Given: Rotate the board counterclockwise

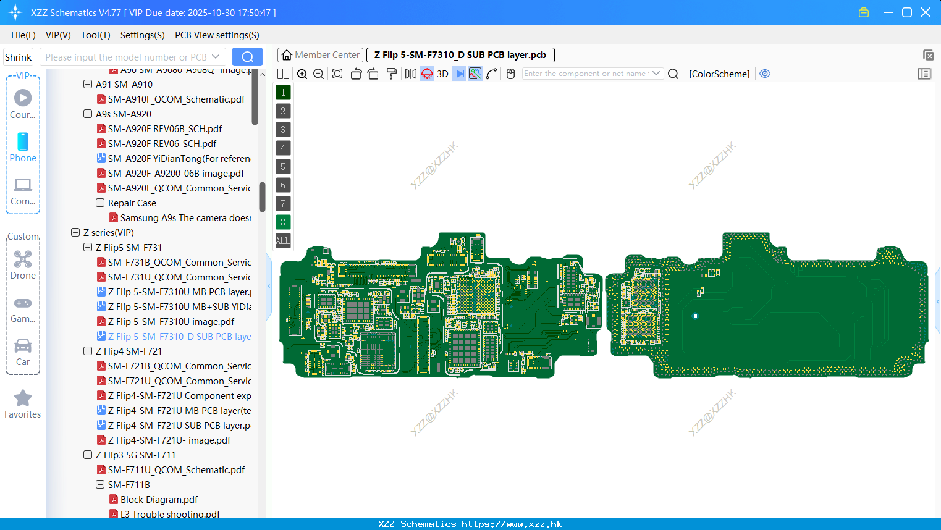Looking at the screenshot, I should pos(356,74).
